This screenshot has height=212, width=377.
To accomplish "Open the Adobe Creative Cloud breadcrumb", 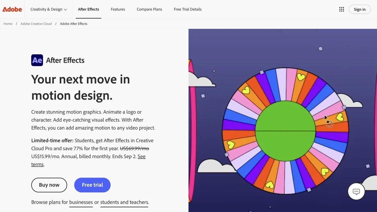I will pos(36,24).
